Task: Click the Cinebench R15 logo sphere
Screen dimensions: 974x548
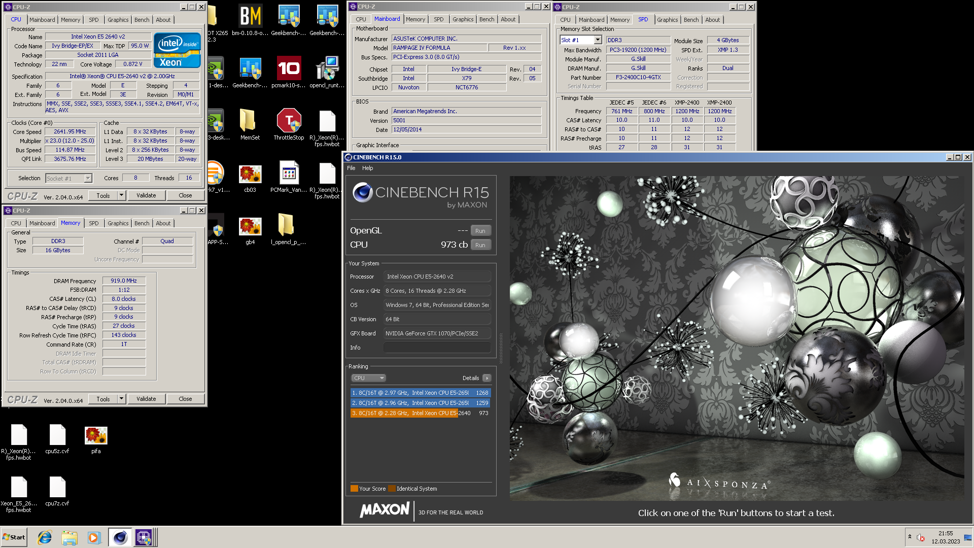Action: tap(362, 192)
